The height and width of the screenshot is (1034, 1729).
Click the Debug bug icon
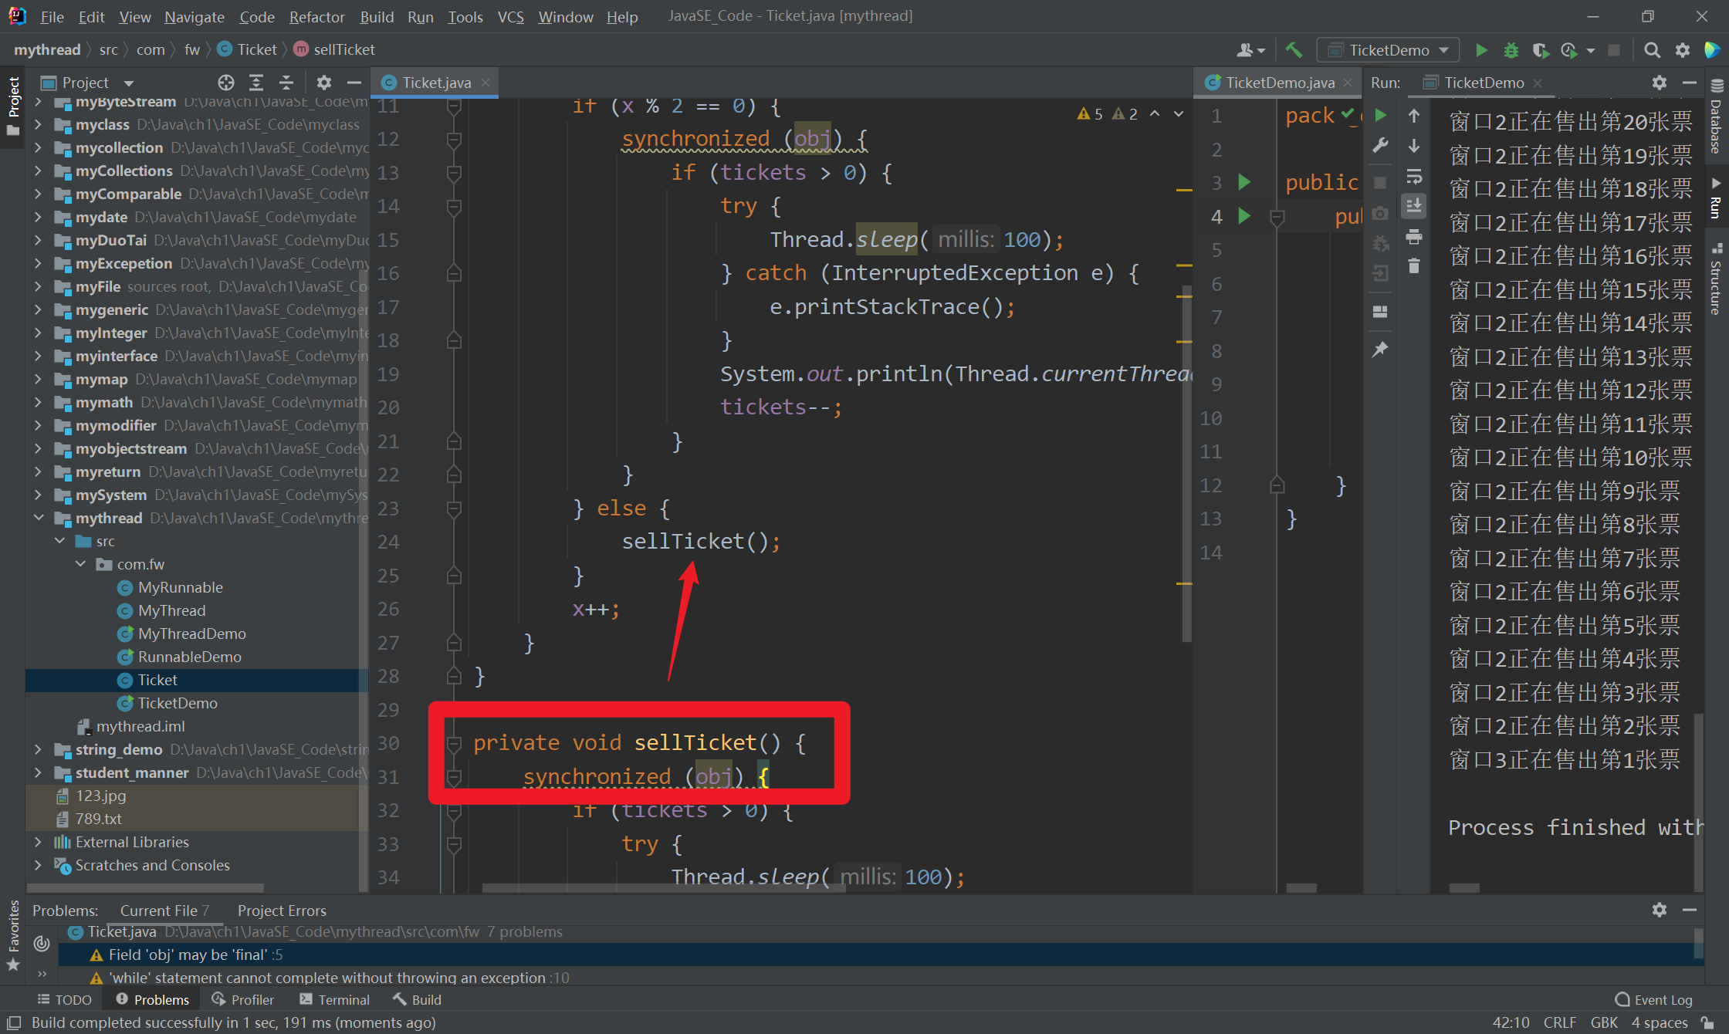point(1511,50)
